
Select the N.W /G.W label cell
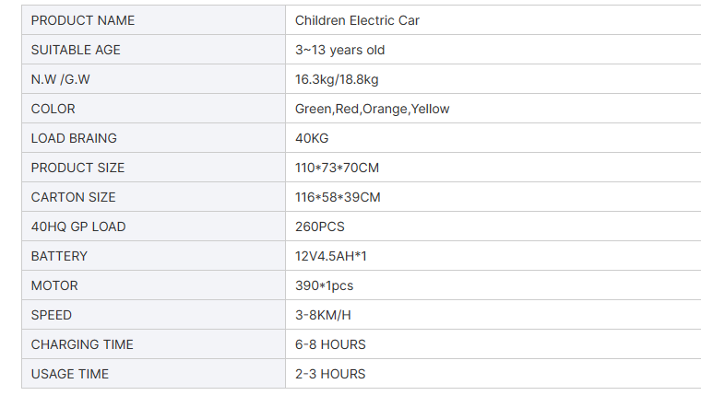click(x=153, y=79)
